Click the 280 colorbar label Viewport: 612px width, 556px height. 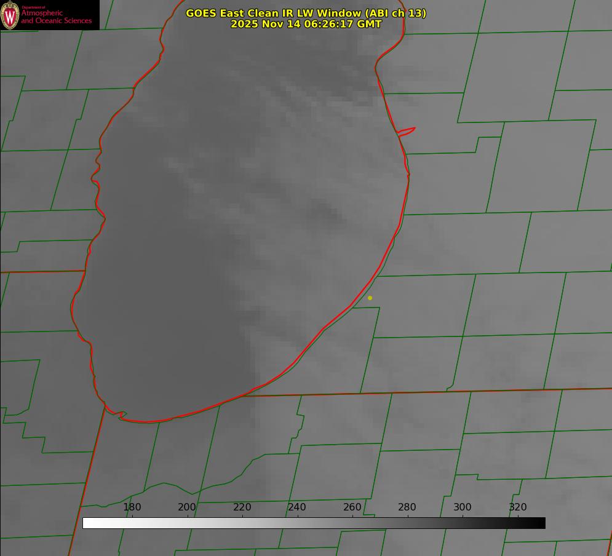click(x=407, y=507)
